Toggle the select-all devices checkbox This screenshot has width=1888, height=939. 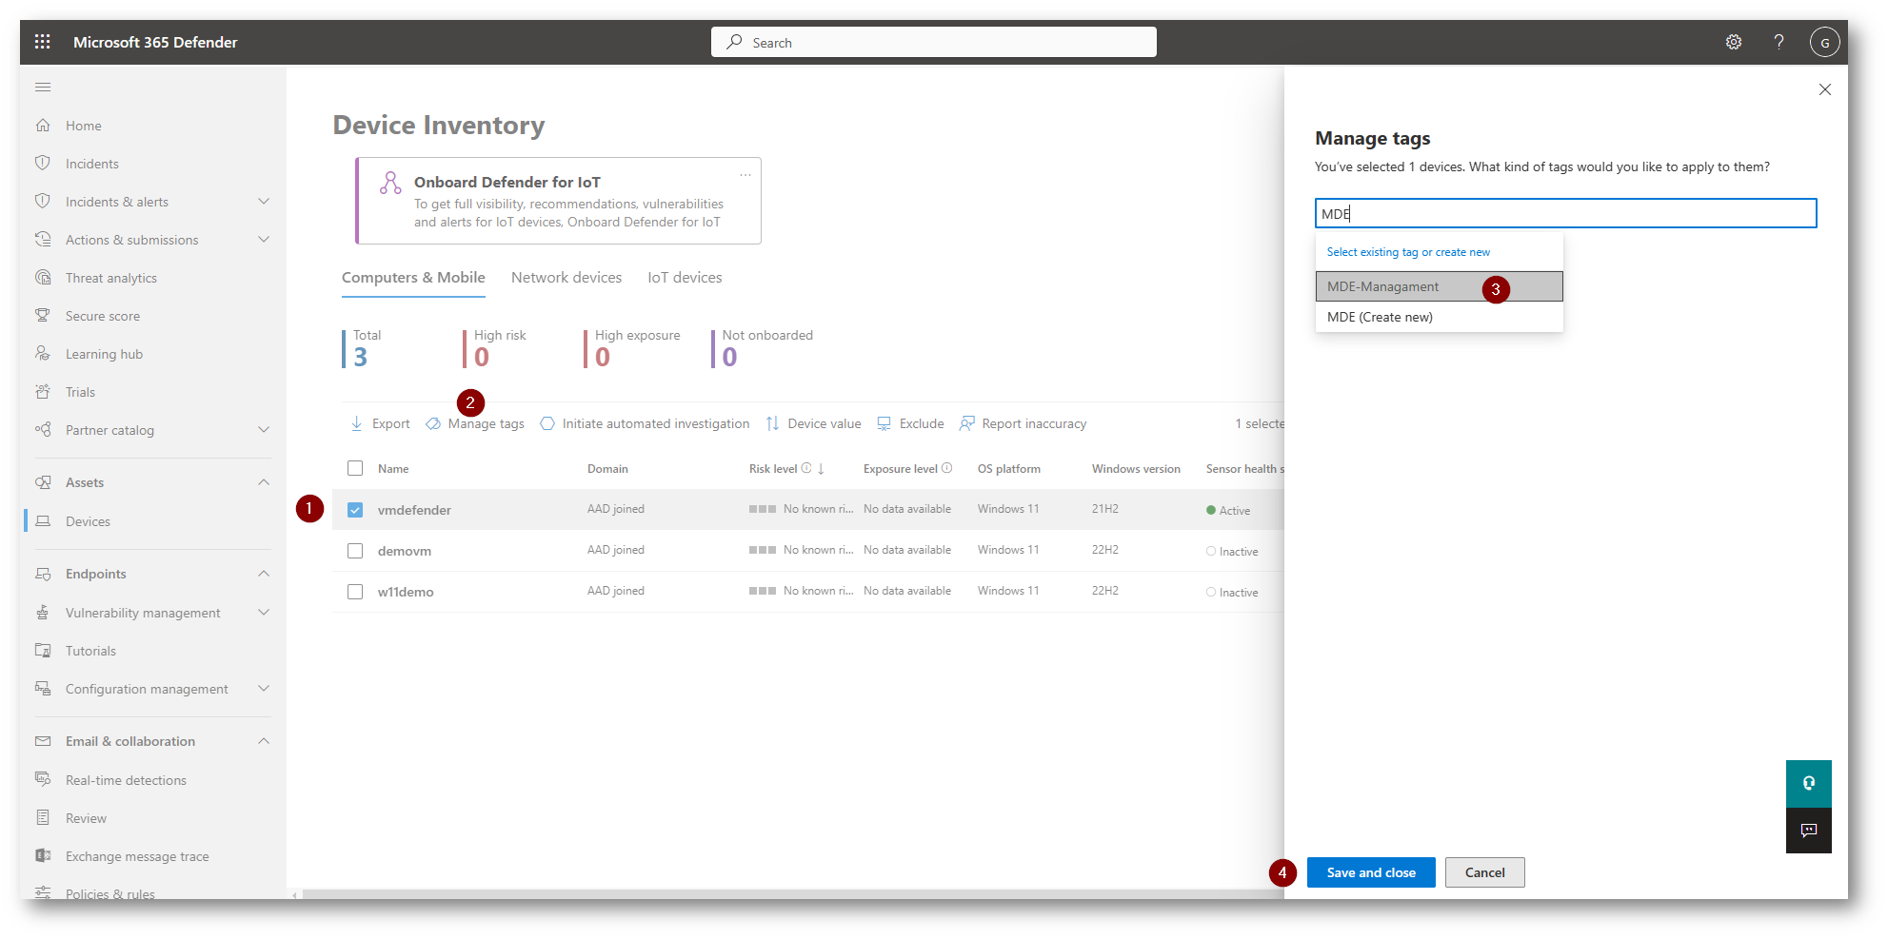click(x=355, y=468)
